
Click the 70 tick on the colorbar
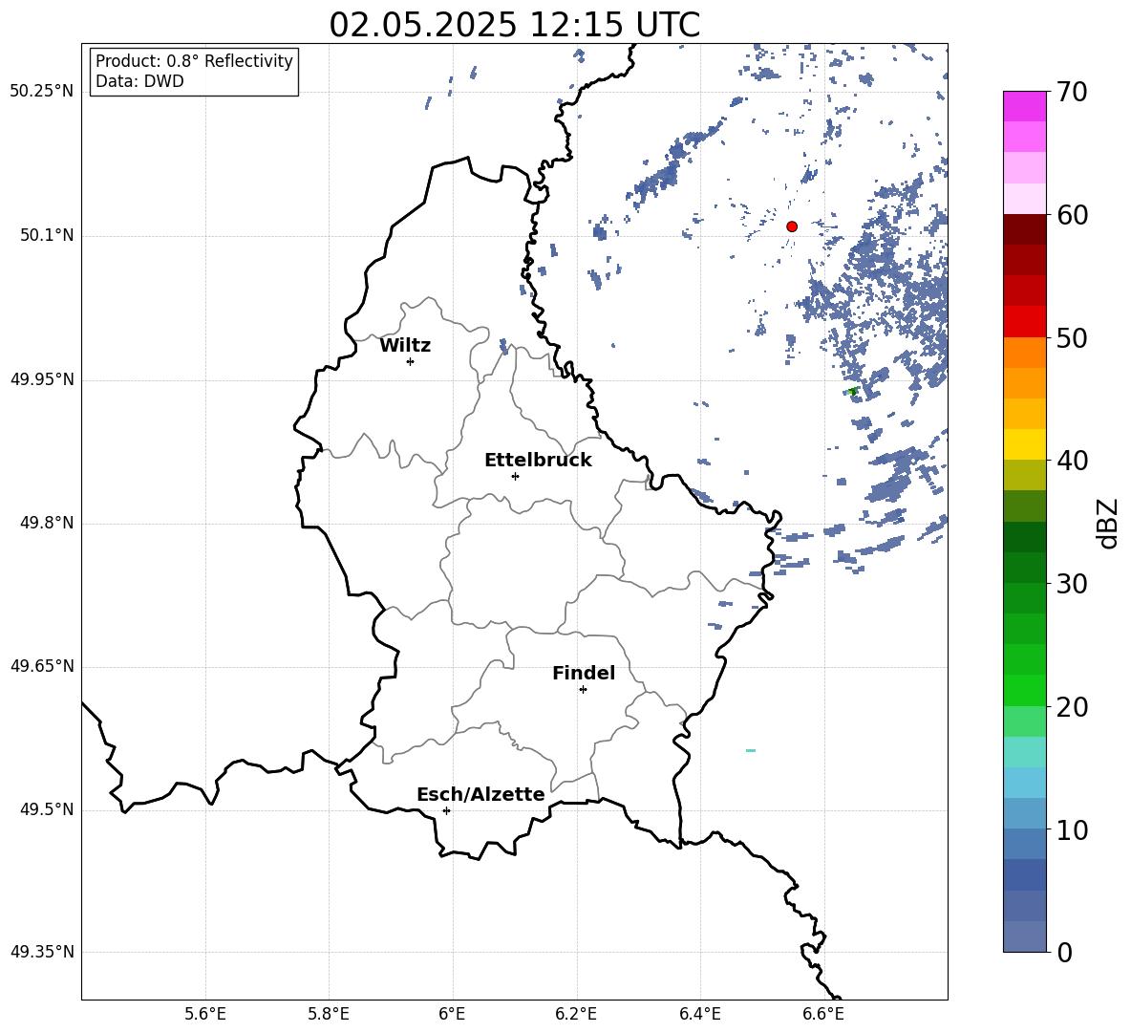tap(1071, 93)
